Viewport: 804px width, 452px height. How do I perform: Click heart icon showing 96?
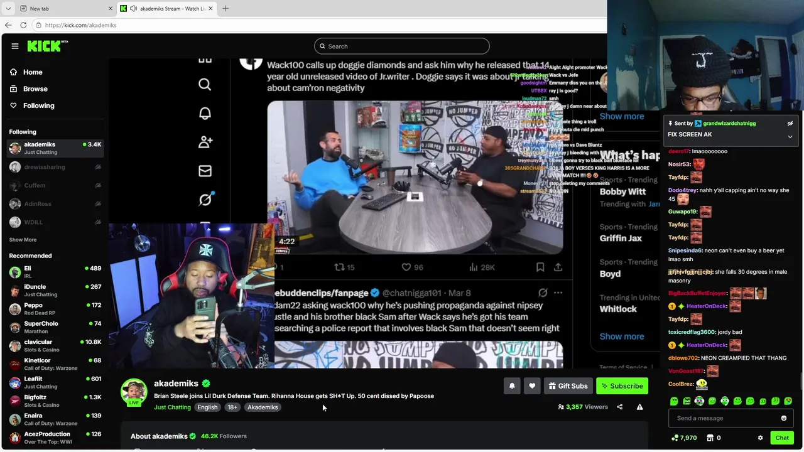point(405,267)
